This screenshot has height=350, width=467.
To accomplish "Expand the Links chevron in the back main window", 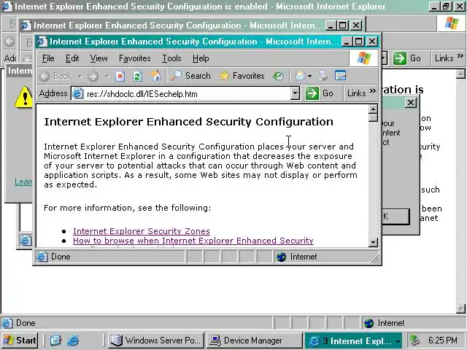I will 460,55.
